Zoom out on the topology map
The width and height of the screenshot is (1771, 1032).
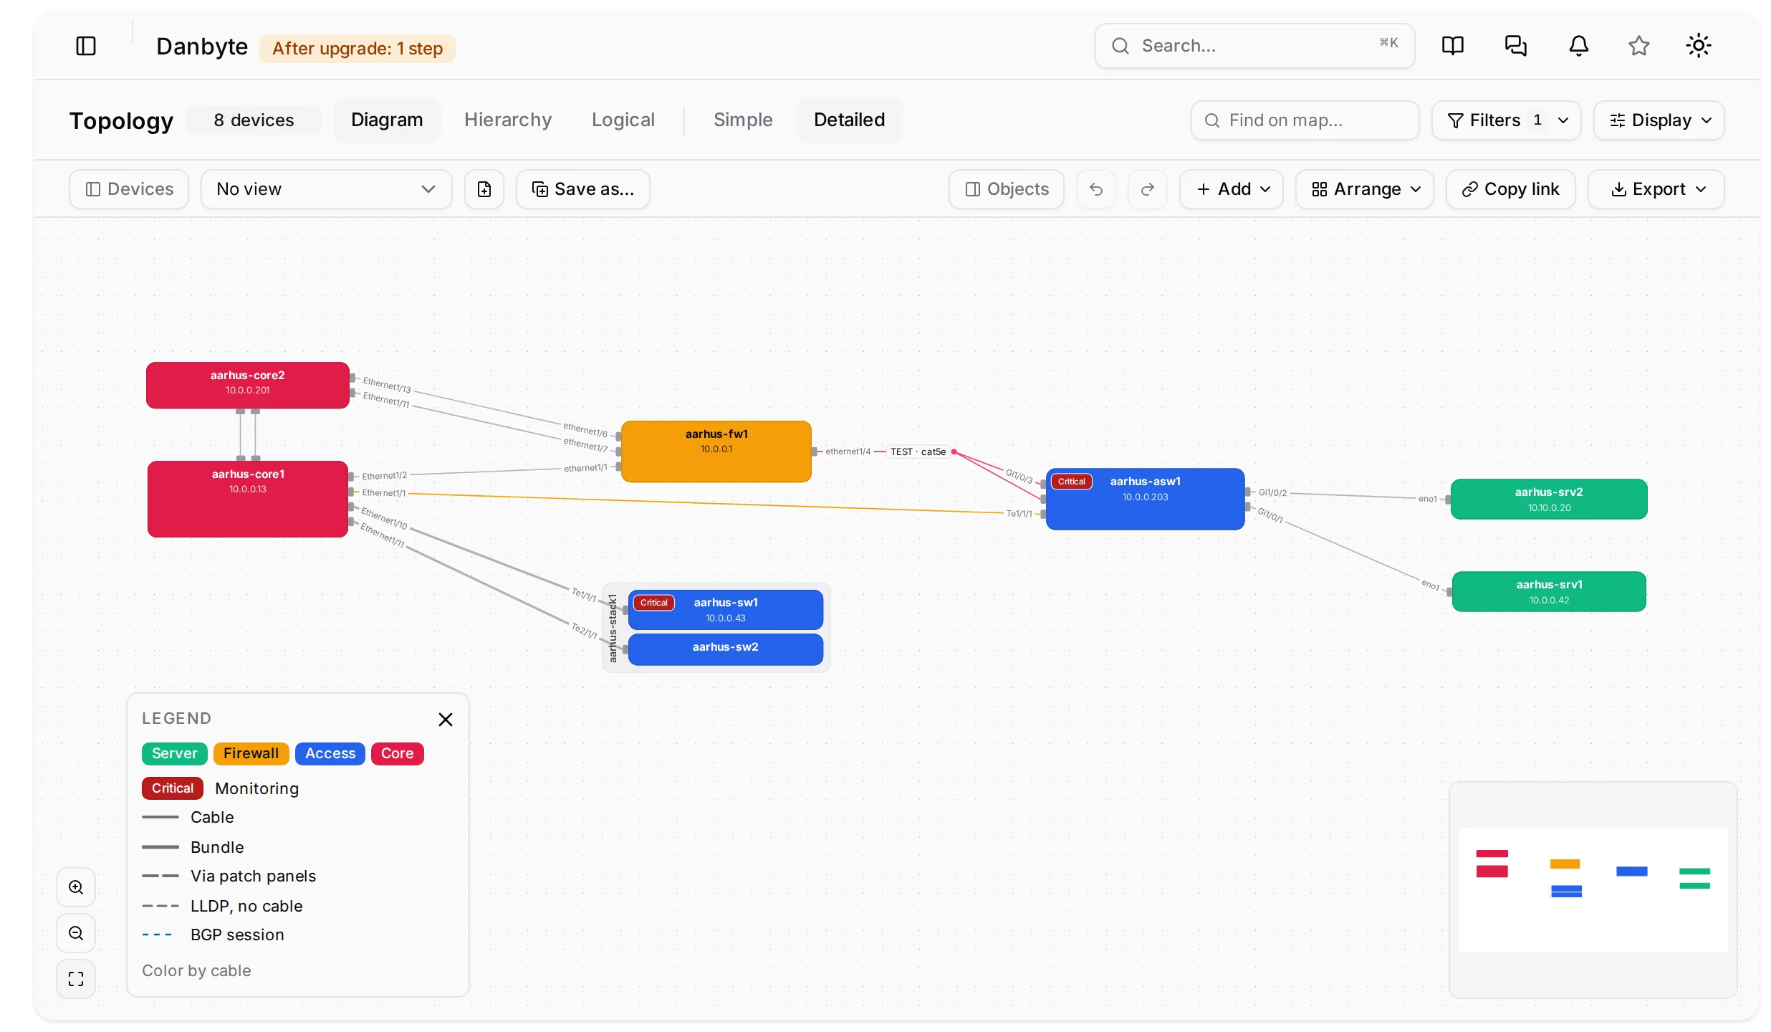pyautogui.click(x=76, y=933)
